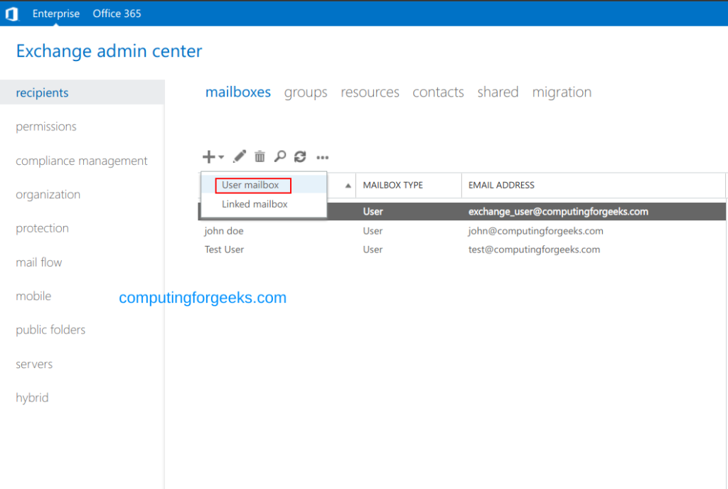Click the delete trash icon
728x489 pixels.
click(259, 156)
